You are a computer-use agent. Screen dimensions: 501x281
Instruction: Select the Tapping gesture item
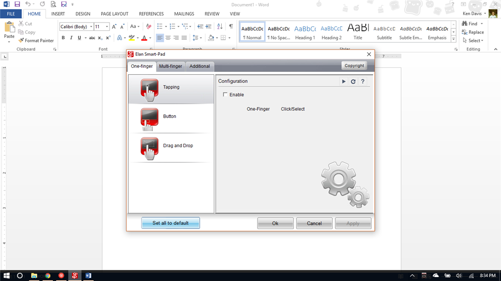point(171,89)
